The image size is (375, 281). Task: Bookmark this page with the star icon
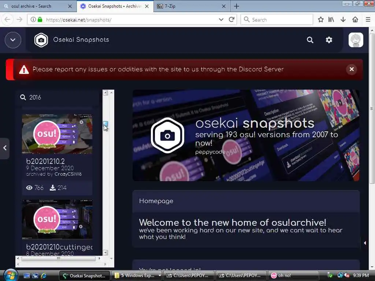pos(321,20)
